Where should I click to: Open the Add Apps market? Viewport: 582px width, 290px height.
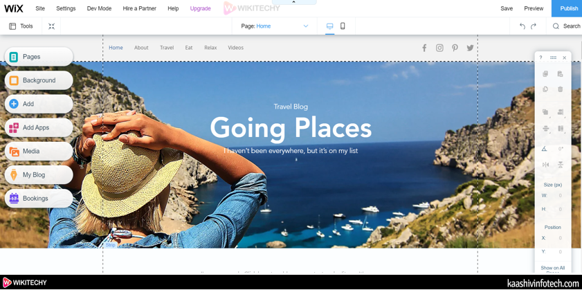(38, 127)
